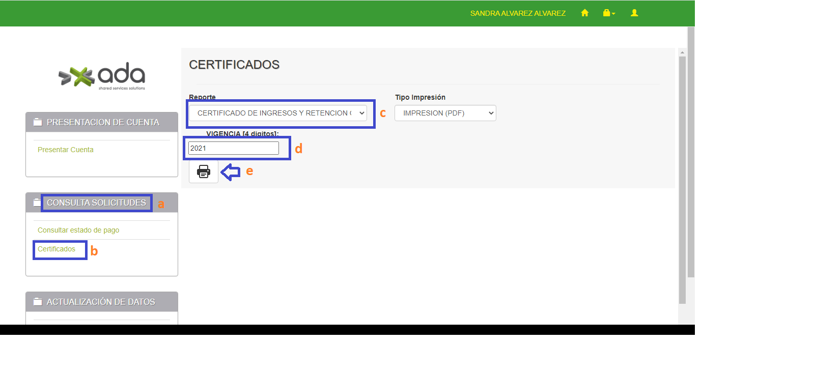Click the SANDRA ALVAREZ ALVAREZ user name
The height and width of the screenshot is (372, 814).
click(x=518, y=13)
